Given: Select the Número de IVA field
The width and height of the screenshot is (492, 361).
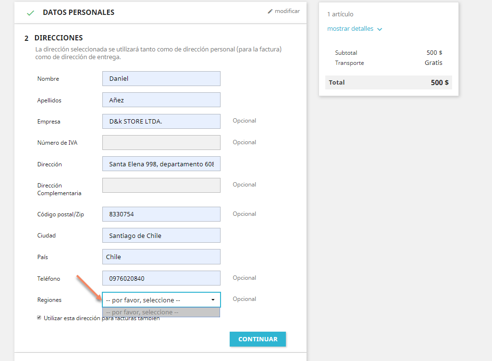Looking at the screenshot, I should 161,142.
